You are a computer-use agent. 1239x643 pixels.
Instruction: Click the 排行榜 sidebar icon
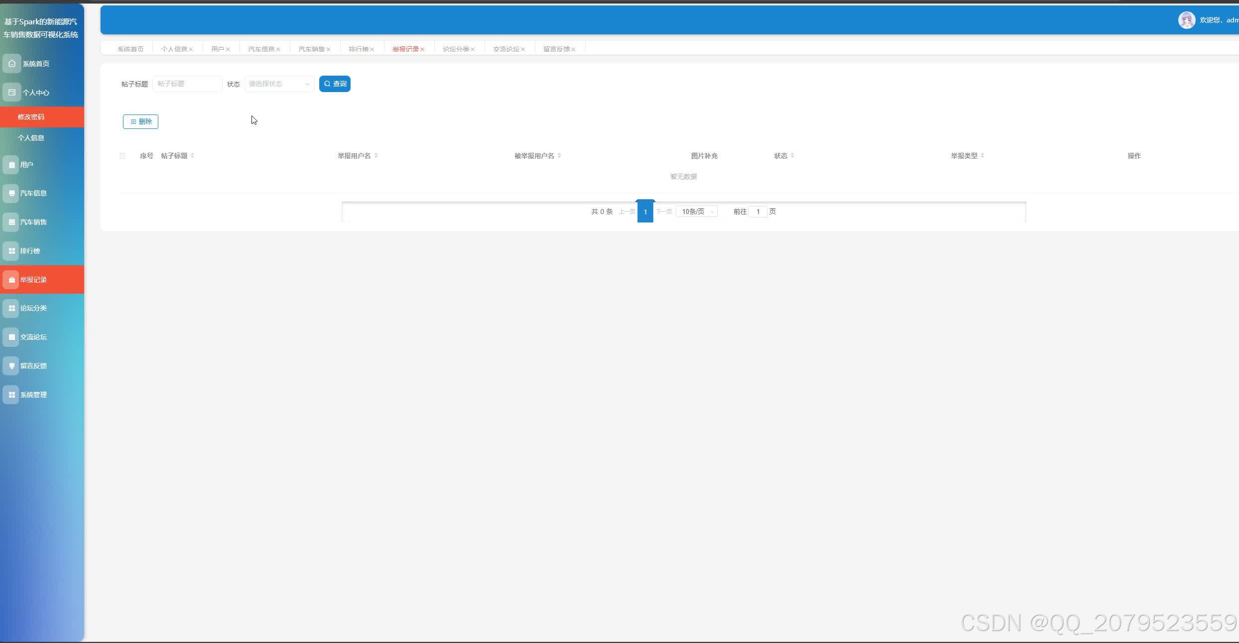(12, 251)
